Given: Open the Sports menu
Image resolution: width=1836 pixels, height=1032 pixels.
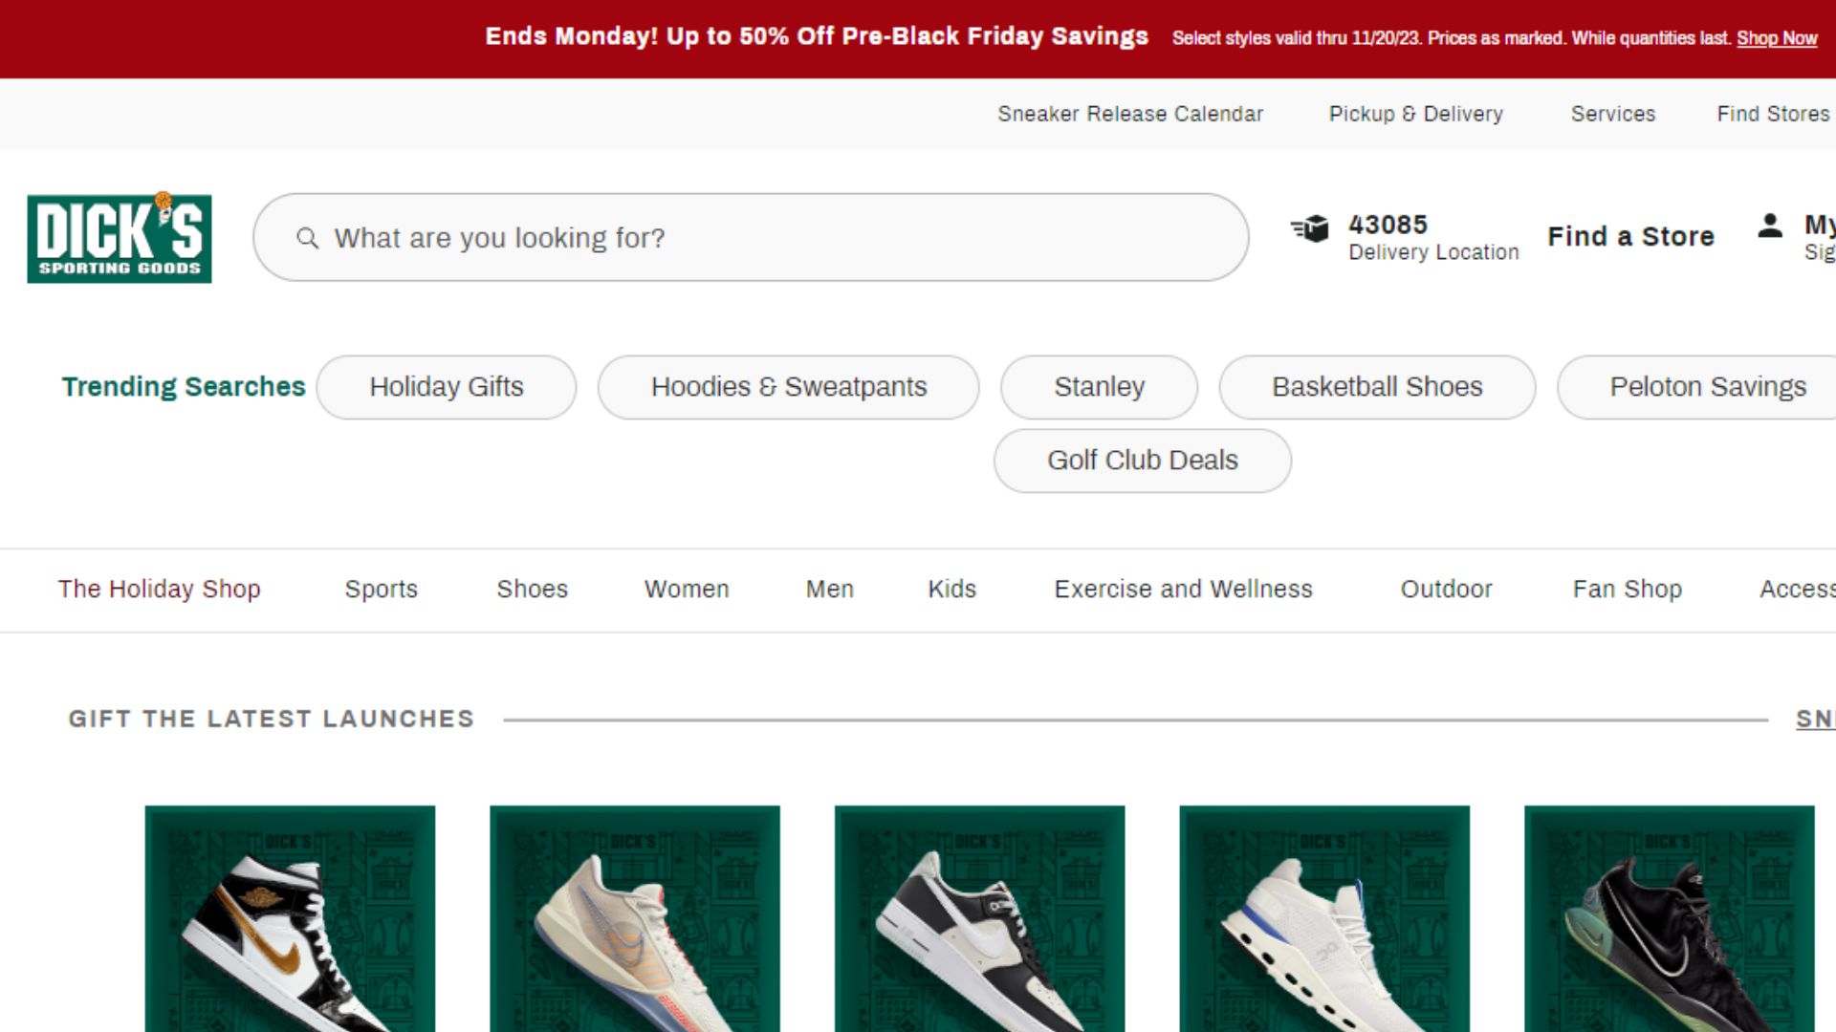Looking at the screenshot, I should 382,589.
